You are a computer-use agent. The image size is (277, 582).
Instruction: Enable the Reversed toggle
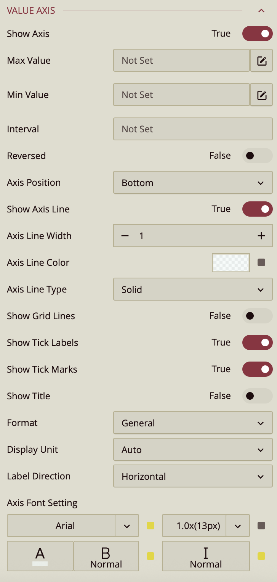coord(257,156)
